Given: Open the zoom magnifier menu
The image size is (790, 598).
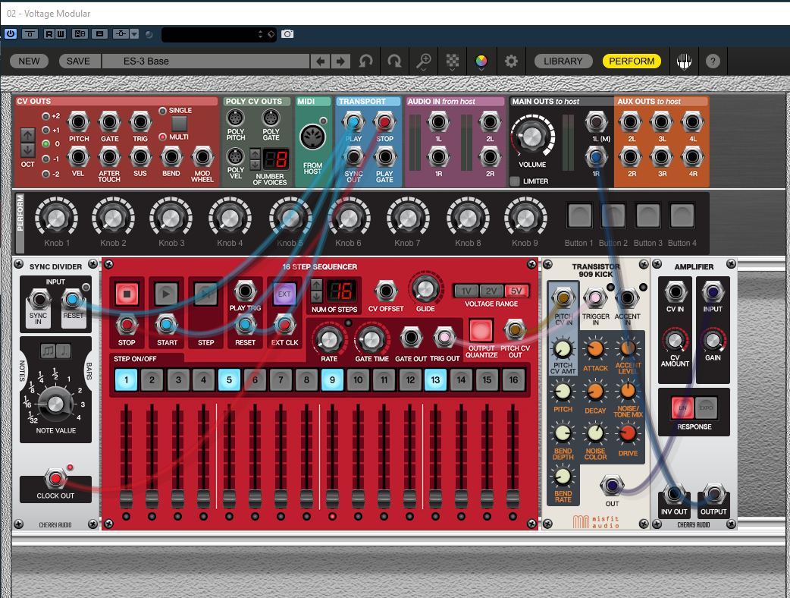Looking at the screenshot, I should click(x=423, y=61).
